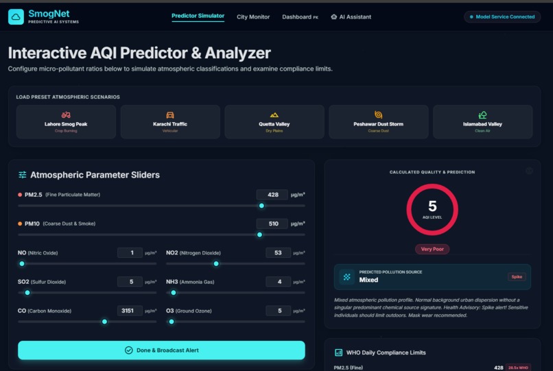The image size is (553, 371).
Task: Click the Karachi Traffic car icon
Action: point(170,115)
